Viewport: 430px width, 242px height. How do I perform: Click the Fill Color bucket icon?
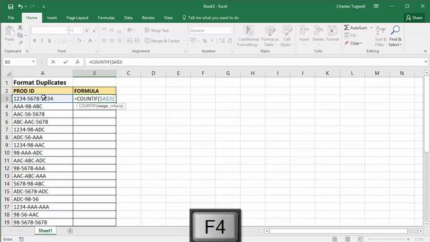[79, 40]
